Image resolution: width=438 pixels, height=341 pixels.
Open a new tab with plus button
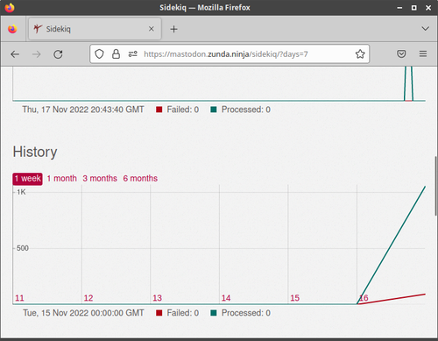(173, 29)
